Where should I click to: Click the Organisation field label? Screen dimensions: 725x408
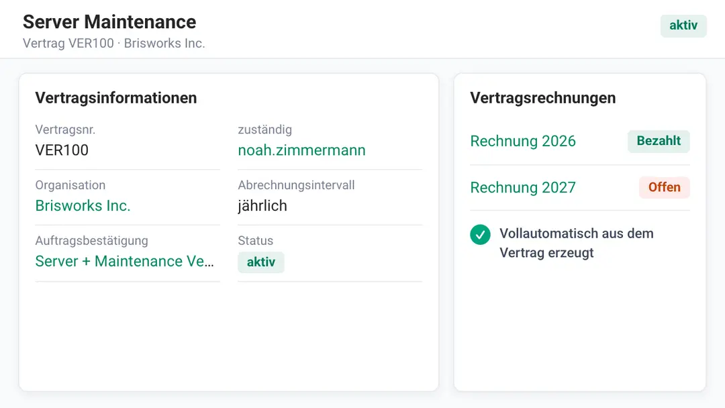pyautogui.click(x=70, y=185)
